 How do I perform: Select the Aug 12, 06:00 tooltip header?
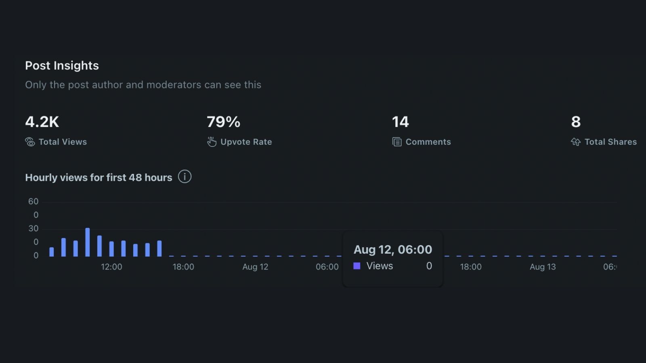coord(392,249)
